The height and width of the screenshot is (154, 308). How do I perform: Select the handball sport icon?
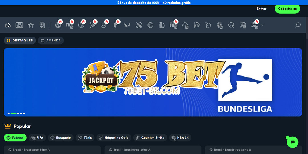click(196, 25)
